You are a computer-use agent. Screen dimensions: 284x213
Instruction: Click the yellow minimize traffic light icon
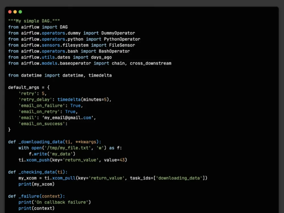click(15, 12)
